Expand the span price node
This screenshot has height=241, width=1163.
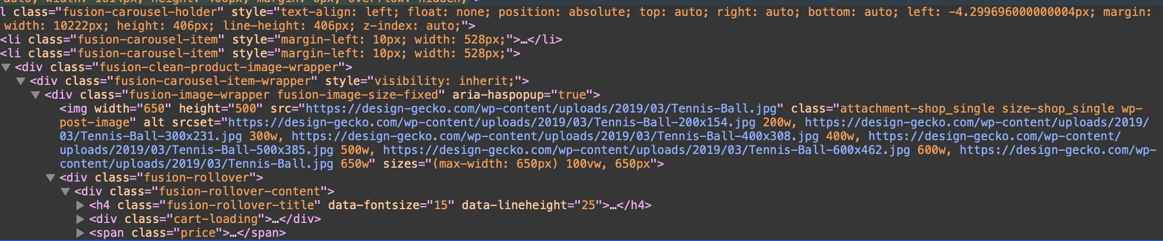point(80,233)
